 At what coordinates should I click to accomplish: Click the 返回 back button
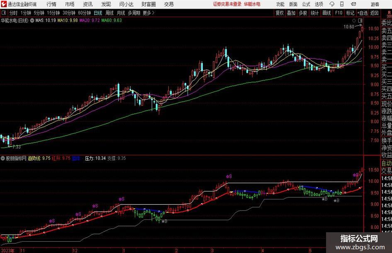[374, 13]
